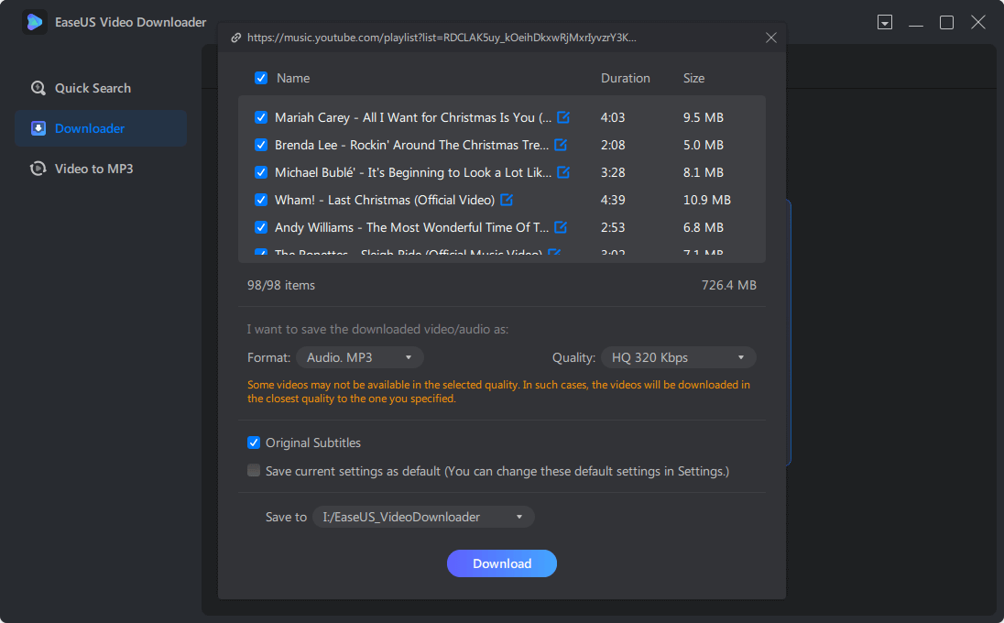
Task: Click the link icon beside playlist URL
Action: point(236,38)
